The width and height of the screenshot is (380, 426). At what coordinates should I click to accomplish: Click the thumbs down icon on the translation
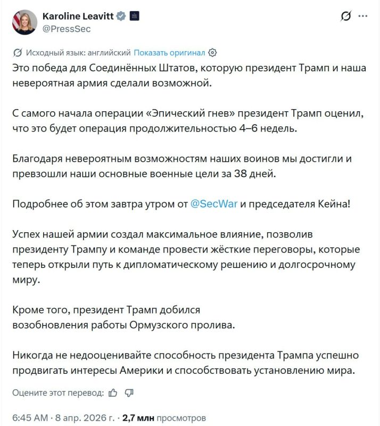click(128, 394)
